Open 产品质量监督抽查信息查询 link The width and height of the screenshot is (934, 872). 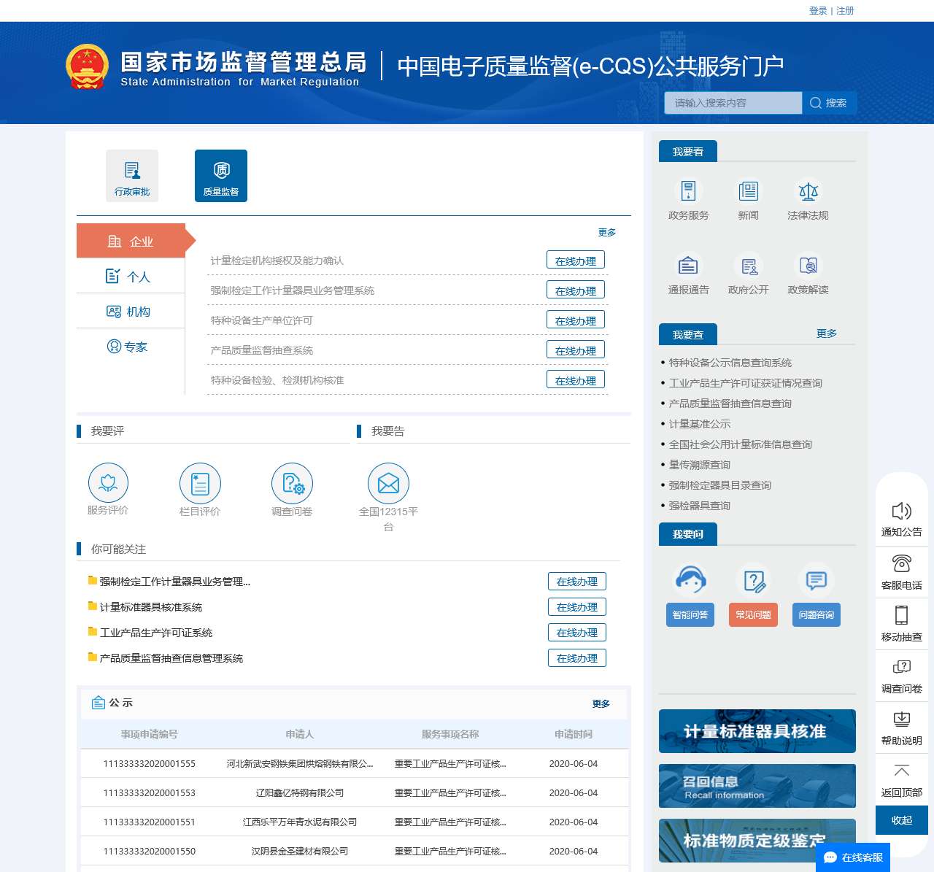click(730, 404)
